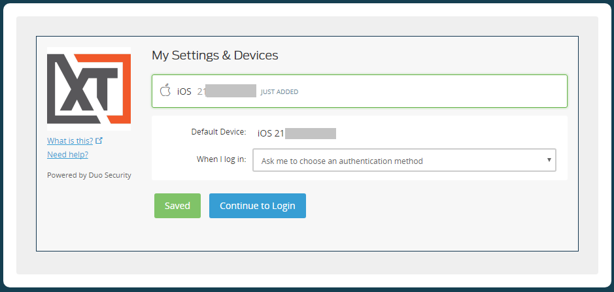Click the "When I log in:" label

point(221,159)
